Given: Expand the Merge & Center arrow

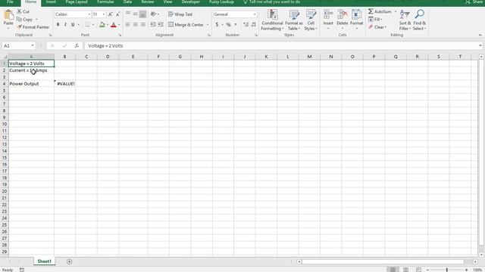Looking at the screenshot, I should tap(208, 25).
